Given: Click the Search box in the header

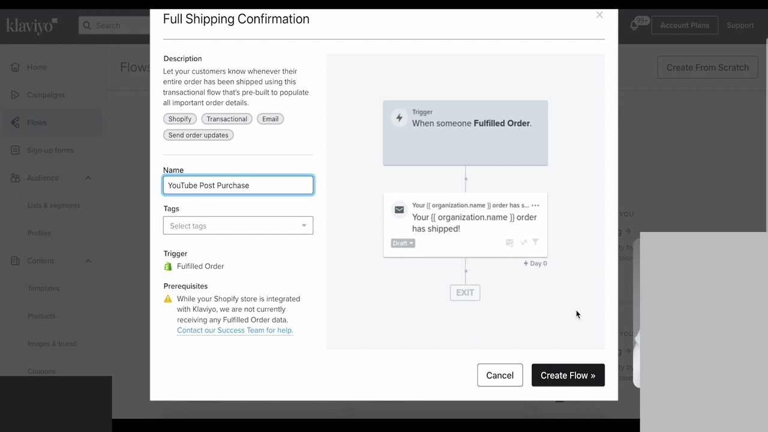Looking at the screenshot, I should [114, 25].
